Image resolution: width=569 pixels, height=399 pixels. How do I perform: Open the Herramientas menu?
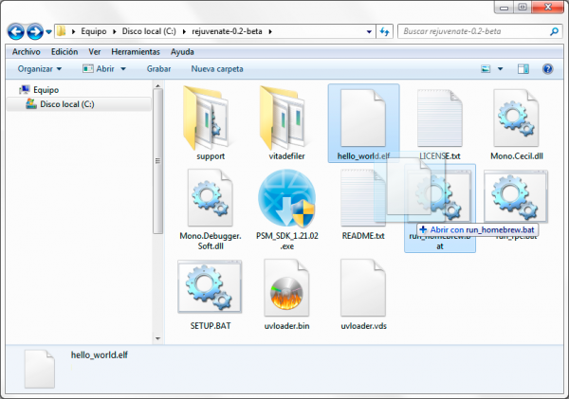(x=136, y=52)
